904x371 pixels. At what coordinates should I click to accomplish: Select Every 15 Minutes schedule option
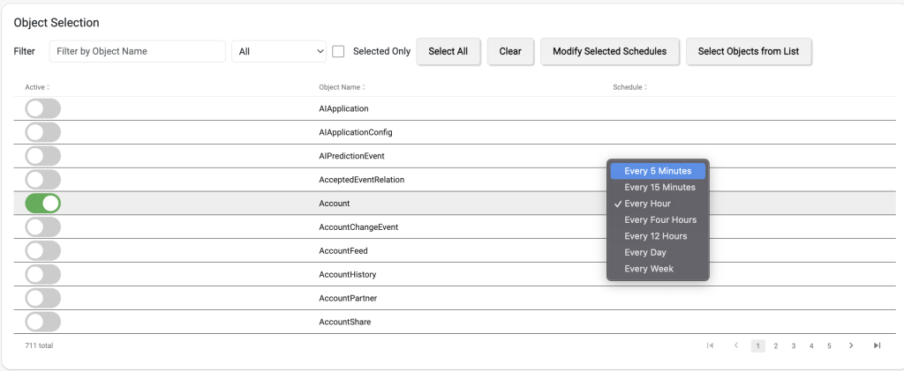[658, 188]
